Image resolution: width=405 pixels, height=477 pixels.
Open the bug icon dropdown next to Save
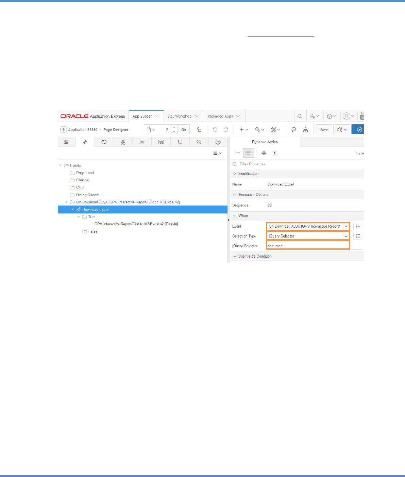tap(342, 129)
